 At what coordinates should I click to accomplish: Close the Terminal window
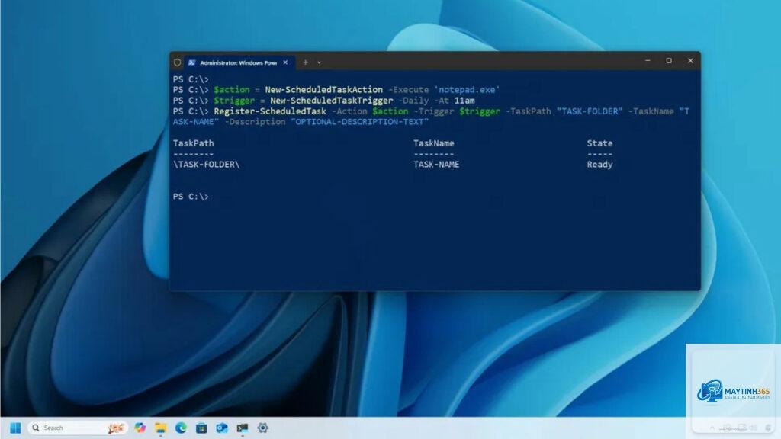(690, 61)
